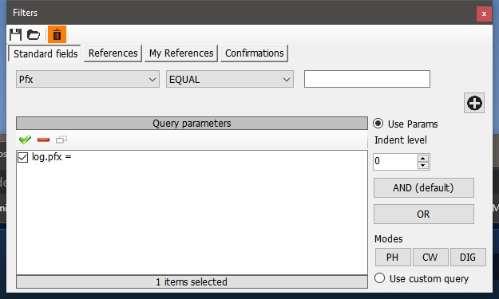The height and width of the screenshot is (299, 499).
Task: Click the Query parameters header
Action: tap(192, 124)
